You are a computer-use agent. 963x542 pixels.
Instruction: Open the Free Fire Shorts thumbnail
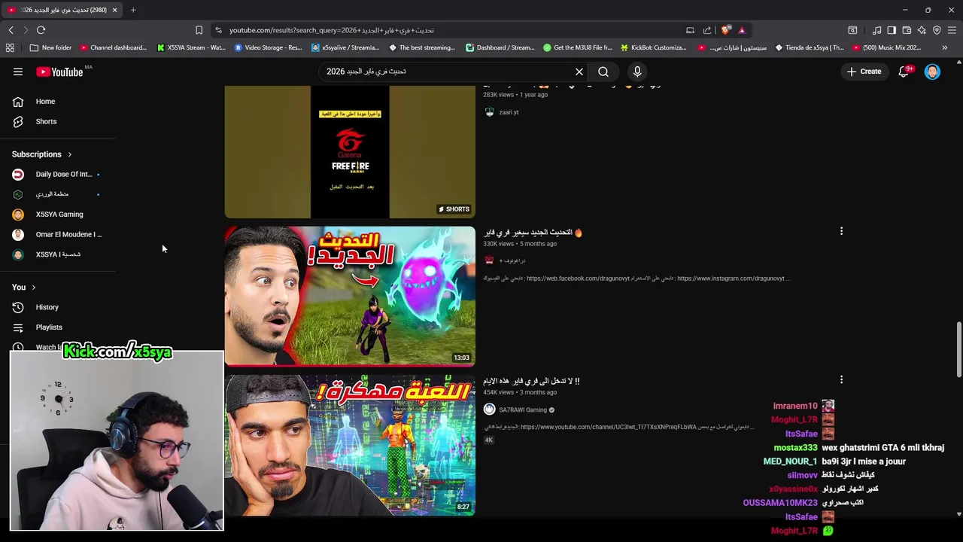click(350, 152)
